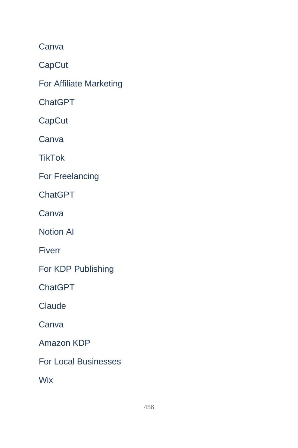Screen dimensions: 298x448
Task: Select the 'Claude' text line
Action: [x=52, y=306]
